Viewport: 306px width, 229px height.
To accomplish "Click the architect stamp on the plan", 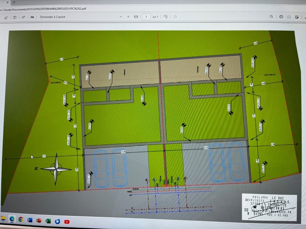I will click(270, 207).
